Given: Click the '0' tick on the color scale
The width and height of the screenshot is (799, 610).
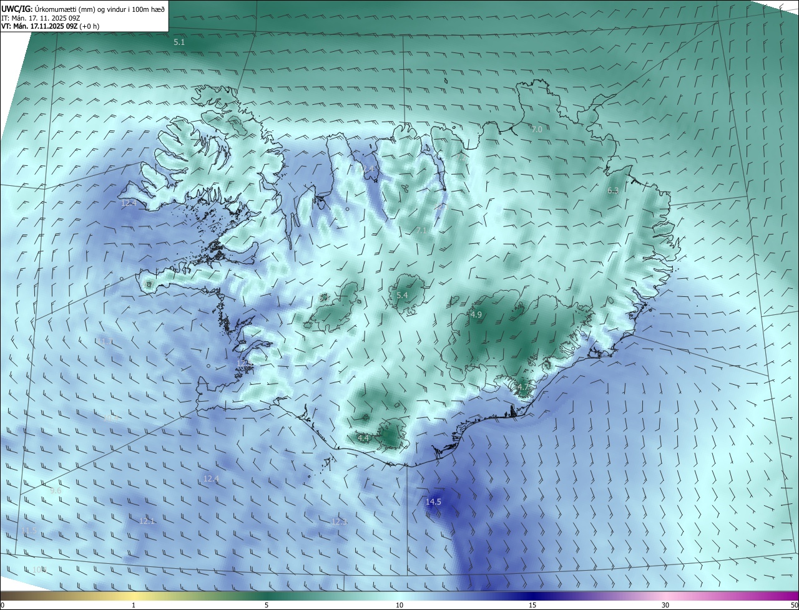Looking at the screenshot, I should 2,605.
